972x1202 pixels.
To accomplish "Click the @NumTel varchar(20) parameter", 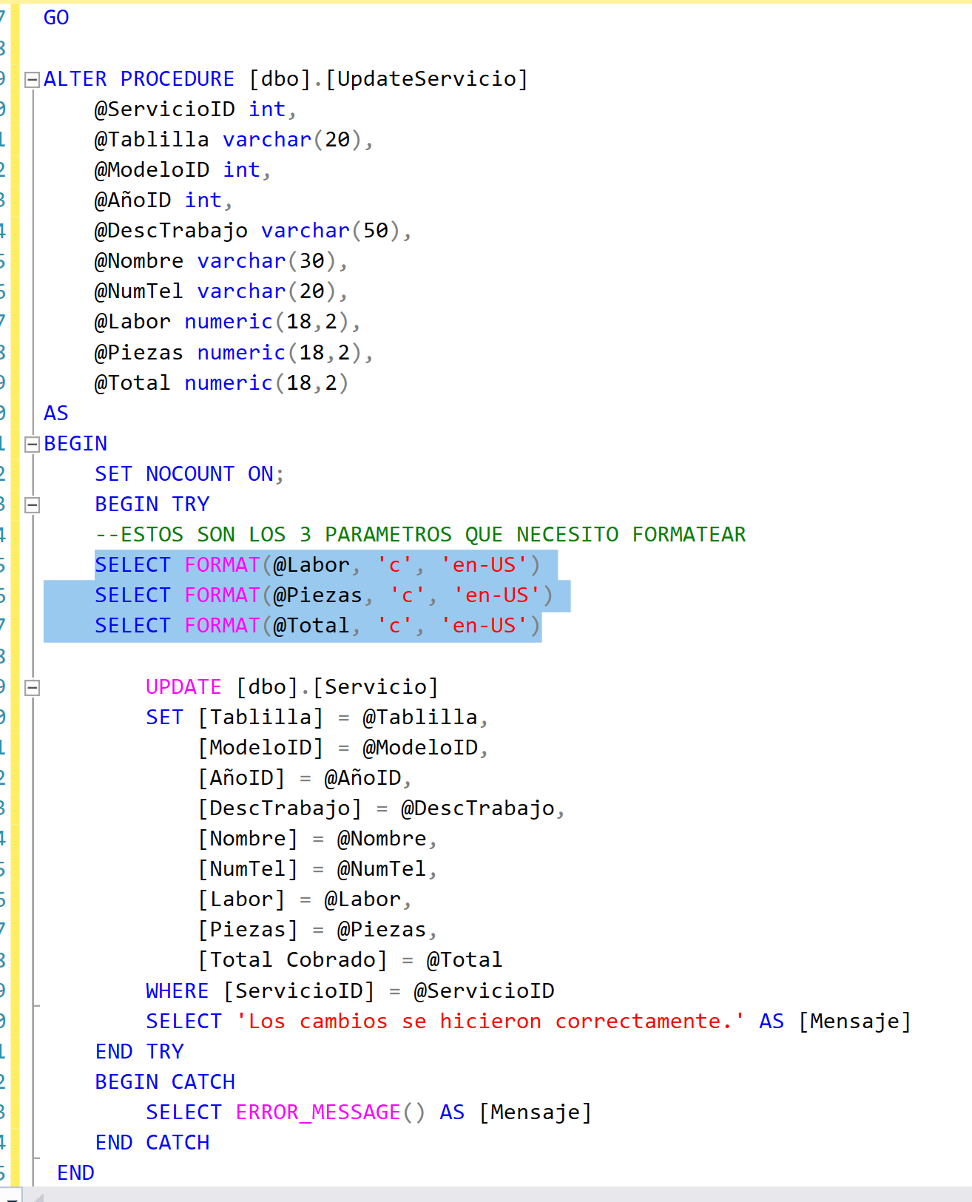I will (221, 291).
